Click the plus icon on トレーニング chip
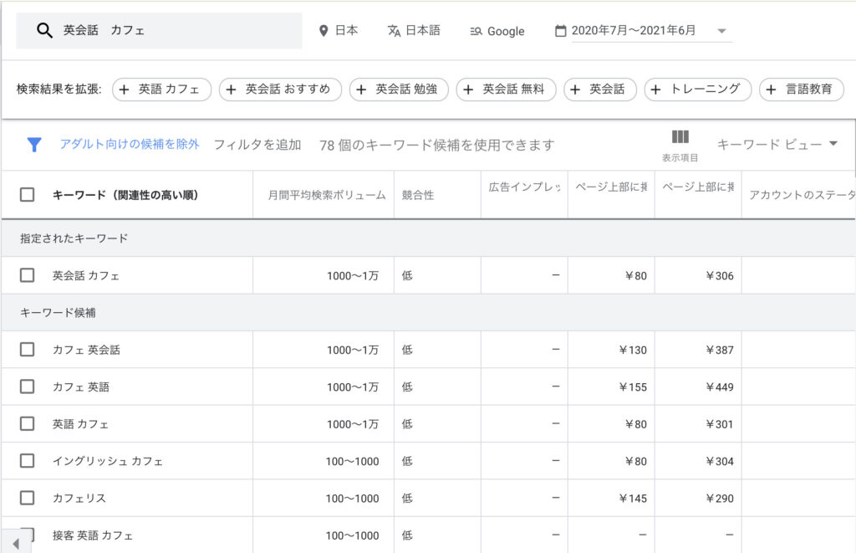 click(656, 90)
